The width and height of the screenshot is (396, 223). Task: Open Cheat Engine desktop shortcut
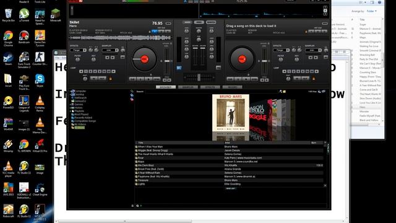point(40,189)
